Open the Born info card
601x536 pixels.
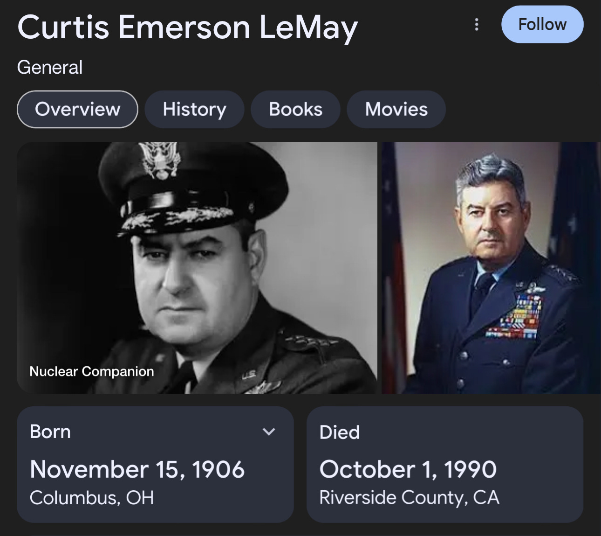coord(155,464)
